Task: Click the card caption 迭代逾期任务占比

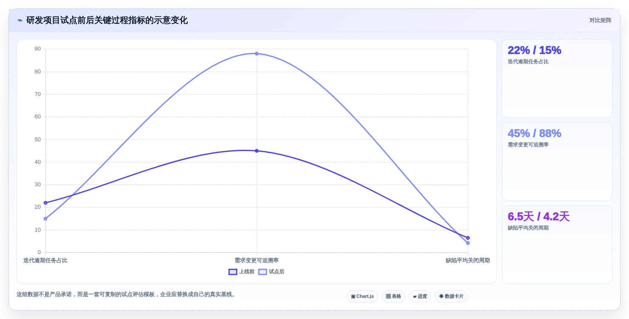Action: [x=528, y=62]
